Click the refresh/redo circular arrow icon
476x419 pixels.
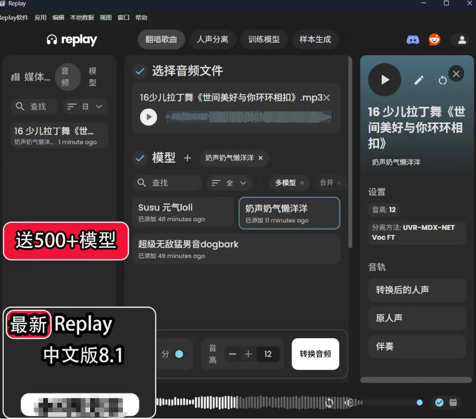[x=443, y=80]
